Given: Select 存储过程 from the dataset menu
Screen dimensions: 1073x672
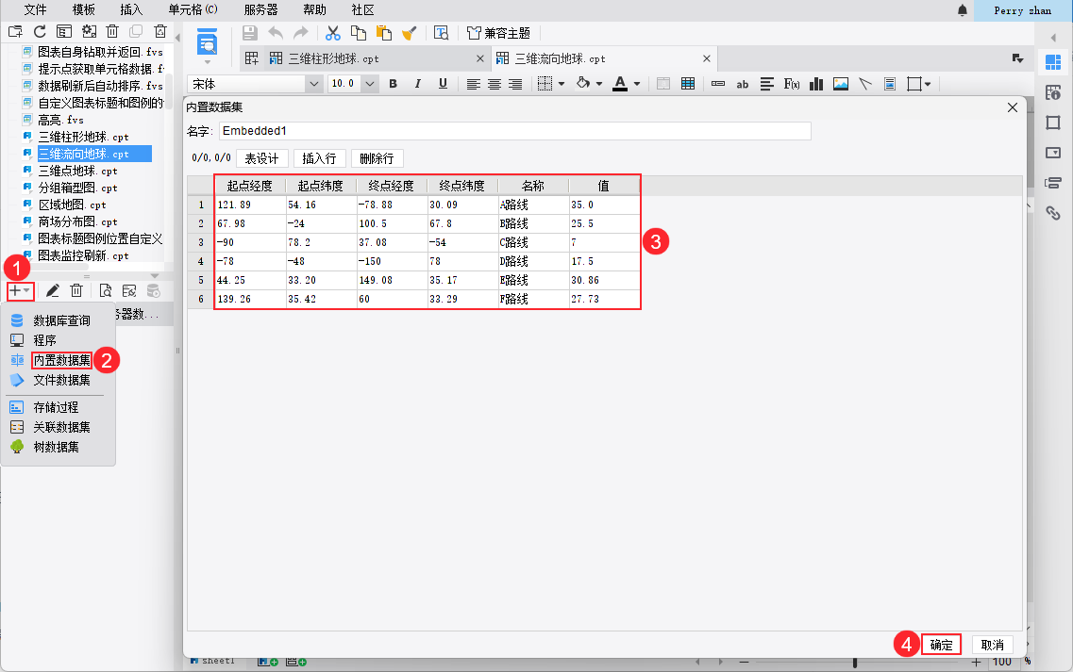Looking at the screenshot, I should click(56, 407).
